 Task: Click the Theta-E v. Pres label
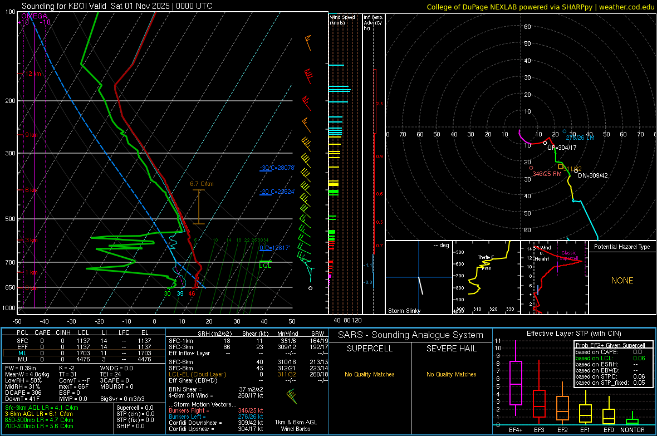point(486,262)
